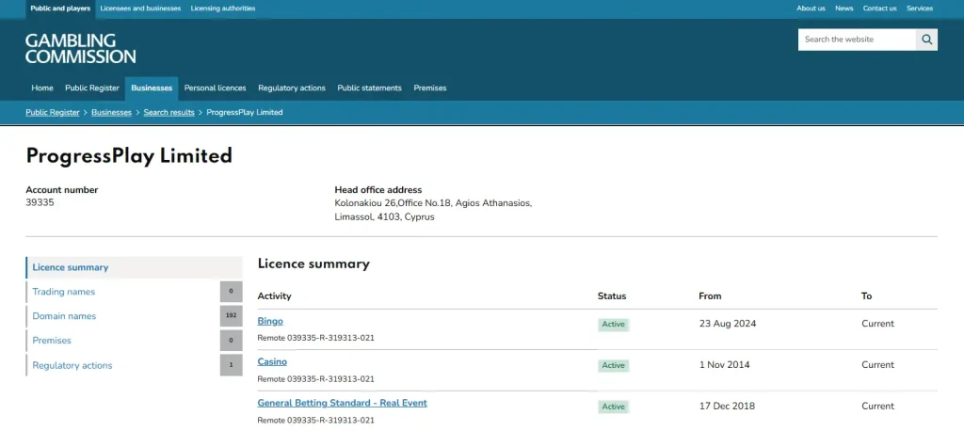
Task: Select account number 39335
Action: pyautogui.click(x=40, y=202)
